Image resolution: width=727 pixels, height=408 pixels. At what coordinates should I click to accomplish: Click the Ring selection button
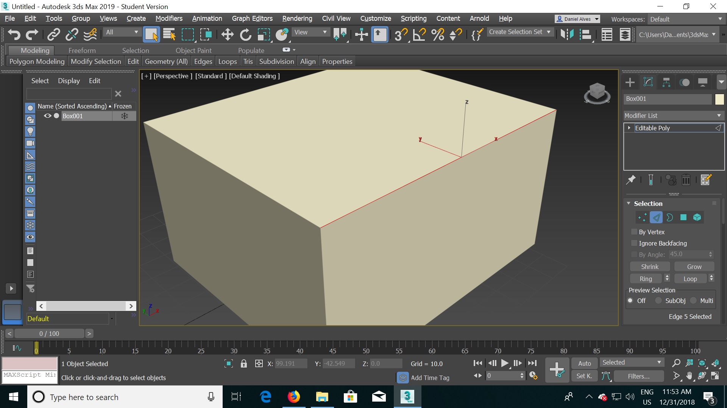point(646,278)
